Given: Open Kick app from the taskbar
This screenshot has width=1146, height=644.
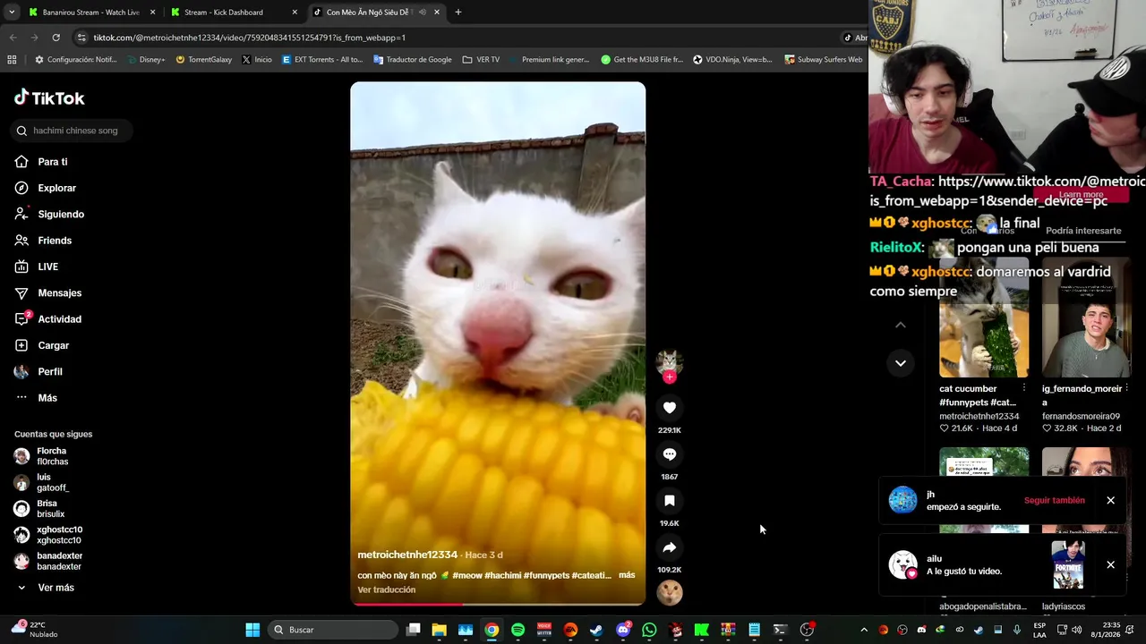Looking at the screenshot, I should click(702, 630).
